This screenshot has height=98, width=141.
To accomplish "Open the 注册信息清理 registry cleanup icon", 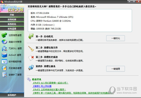I will (4, 35).
